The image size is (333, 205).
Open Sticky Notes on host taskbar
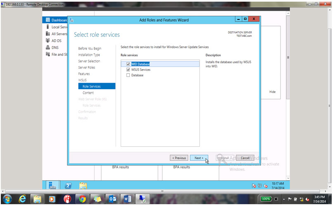[98, 199]
